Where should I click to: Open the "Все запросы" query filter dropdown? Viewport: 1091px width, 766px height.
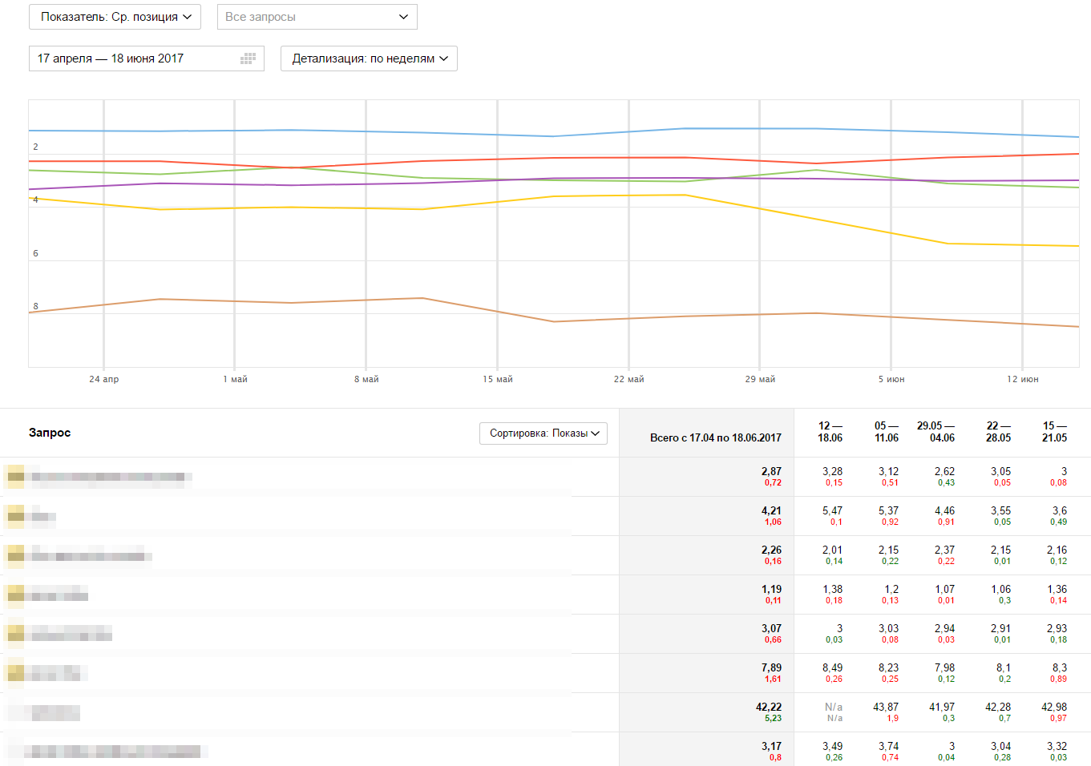click(x=317, y=17)
